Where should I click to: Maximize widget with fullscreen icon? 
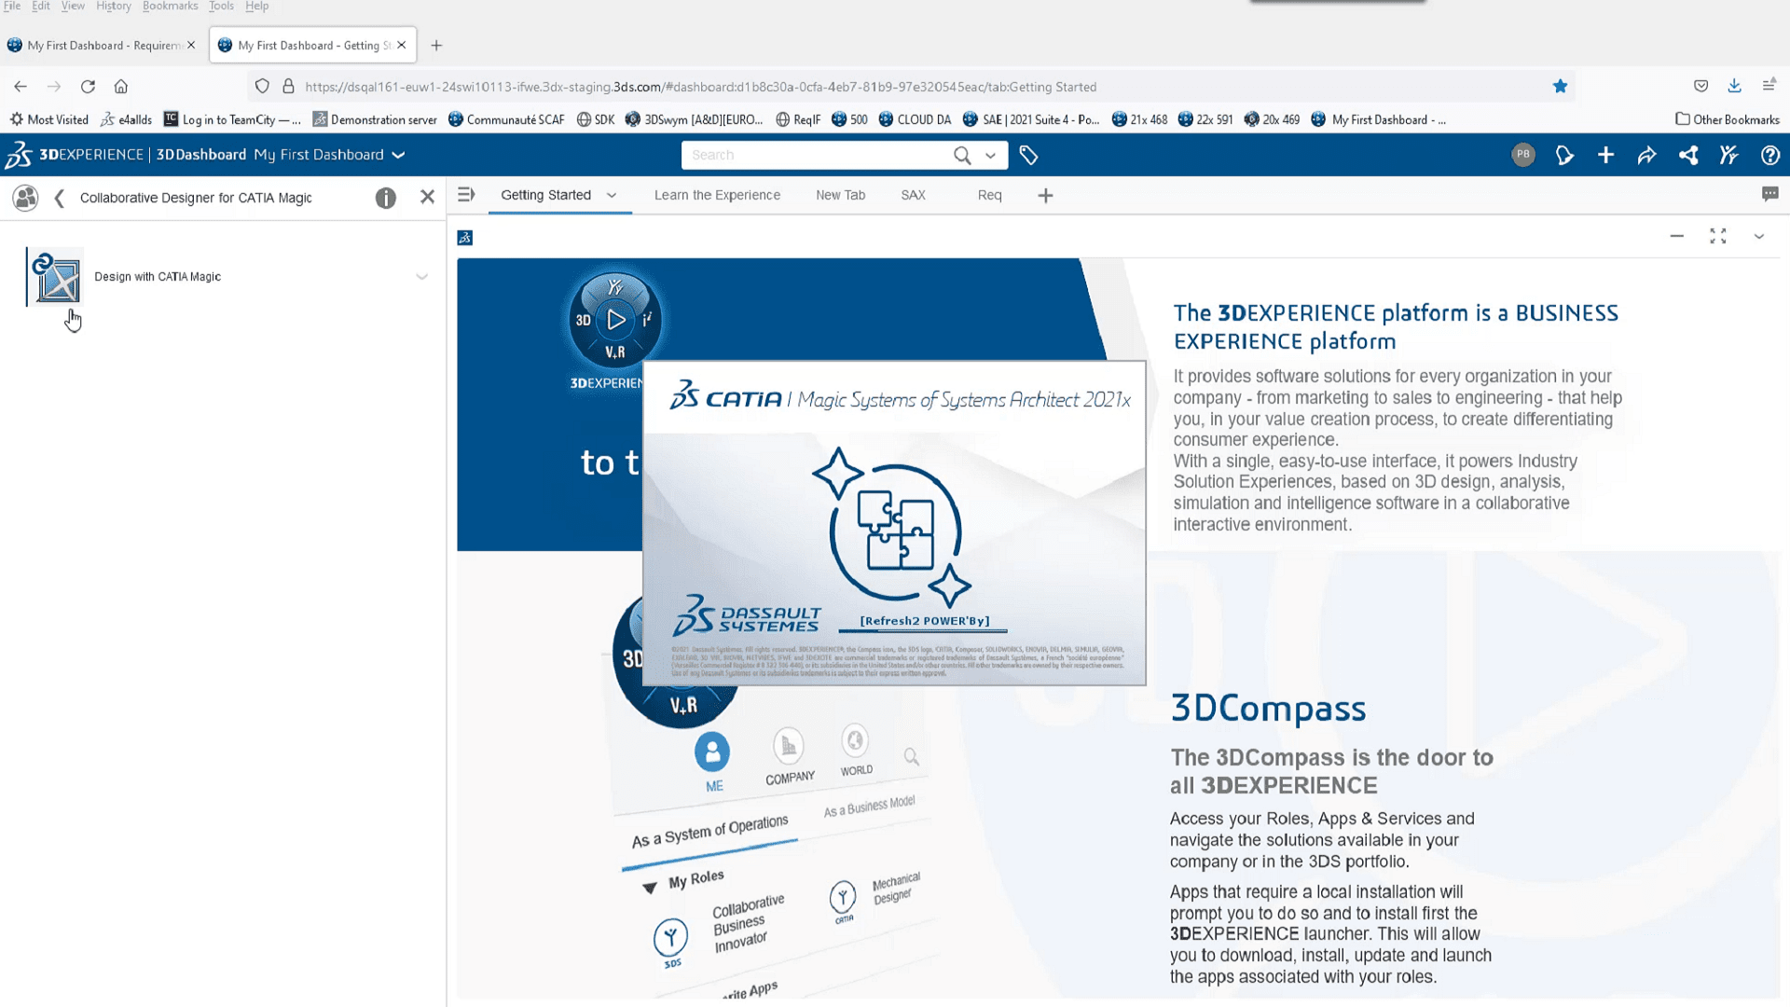point(1717,236)
